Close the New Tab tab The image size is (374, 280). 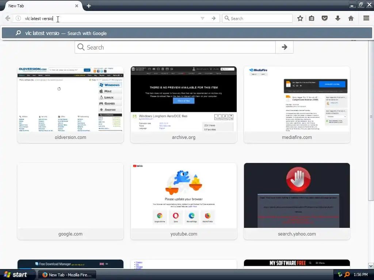pyautogui.click(x=77, y=6)
